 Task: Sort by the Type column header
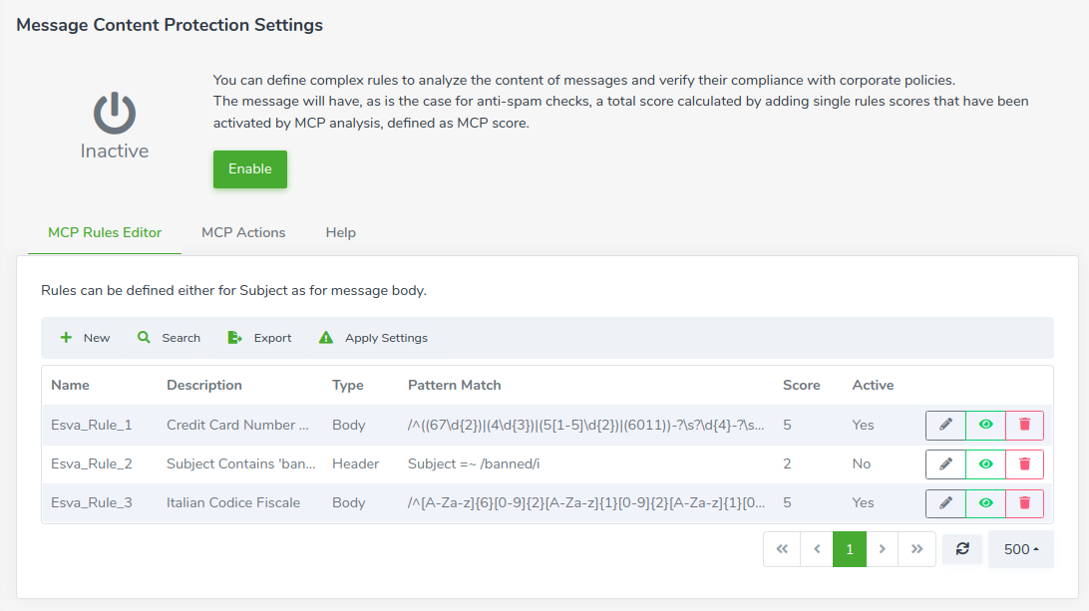(x=347, y=386)
